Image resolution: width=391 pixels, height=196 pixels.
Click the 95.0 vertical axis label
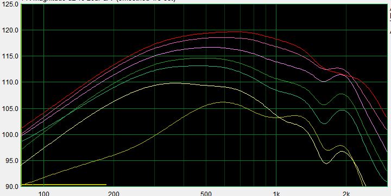[x=12, y=161]
